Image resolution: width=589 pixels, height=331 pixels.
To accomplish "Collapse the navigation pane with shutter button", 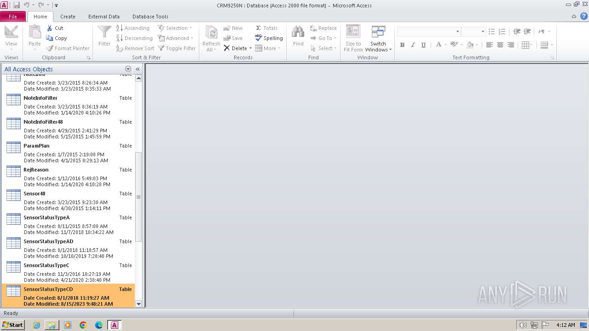I will coord(138,69).
